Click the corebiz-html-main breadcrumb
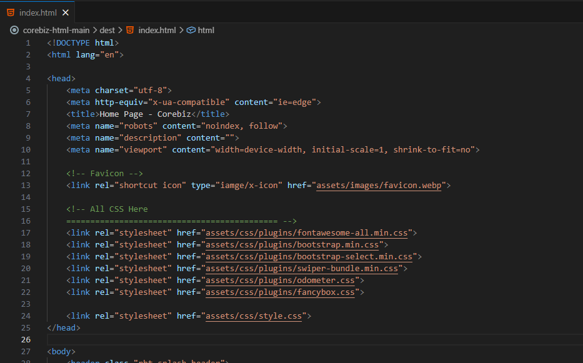The width and height of the screenshot is (583, 363). 56,30
